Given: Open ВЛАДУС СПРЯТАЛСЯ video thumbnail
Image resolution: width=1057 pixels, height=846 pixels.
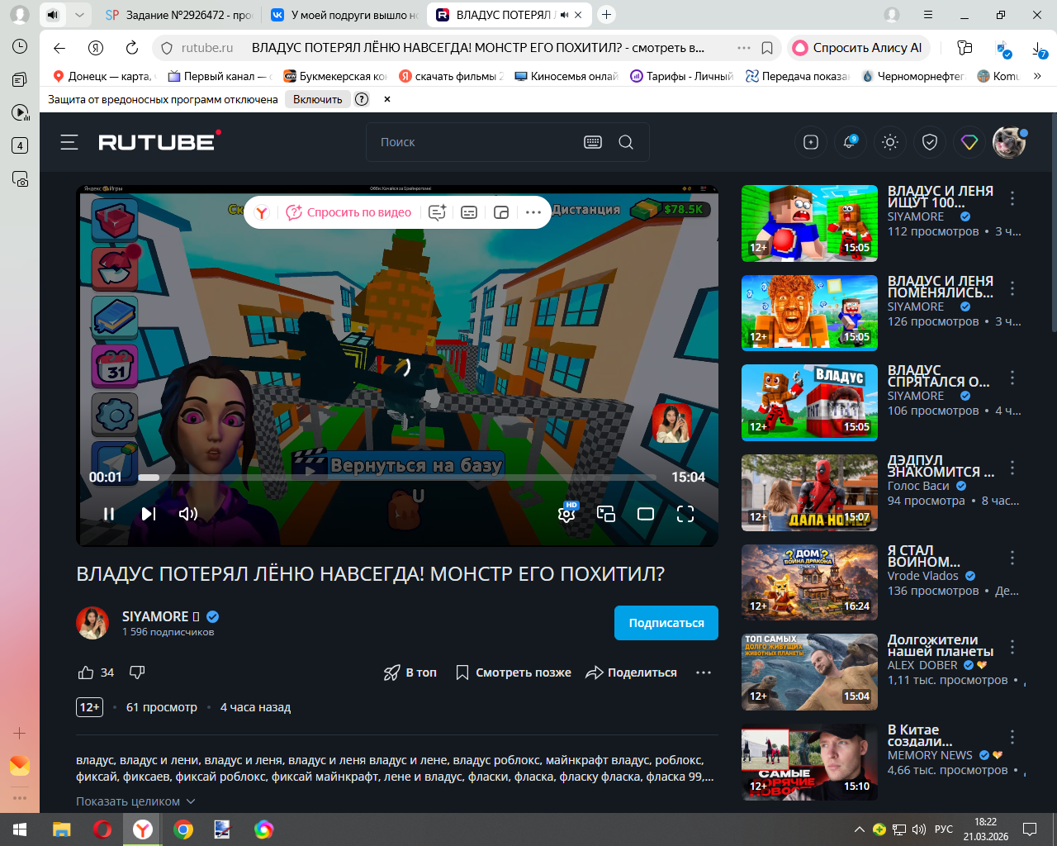Looking at the screenshot, I should coord(809,402).
